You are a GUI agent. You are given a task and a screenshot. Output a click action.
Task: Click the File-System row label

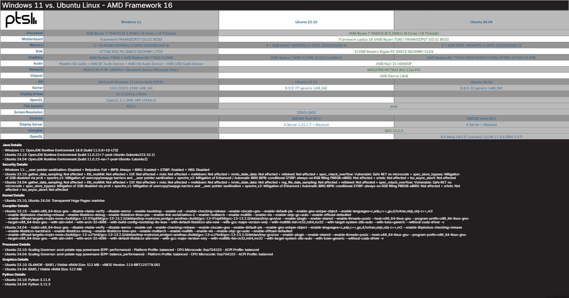click(33, 106)
